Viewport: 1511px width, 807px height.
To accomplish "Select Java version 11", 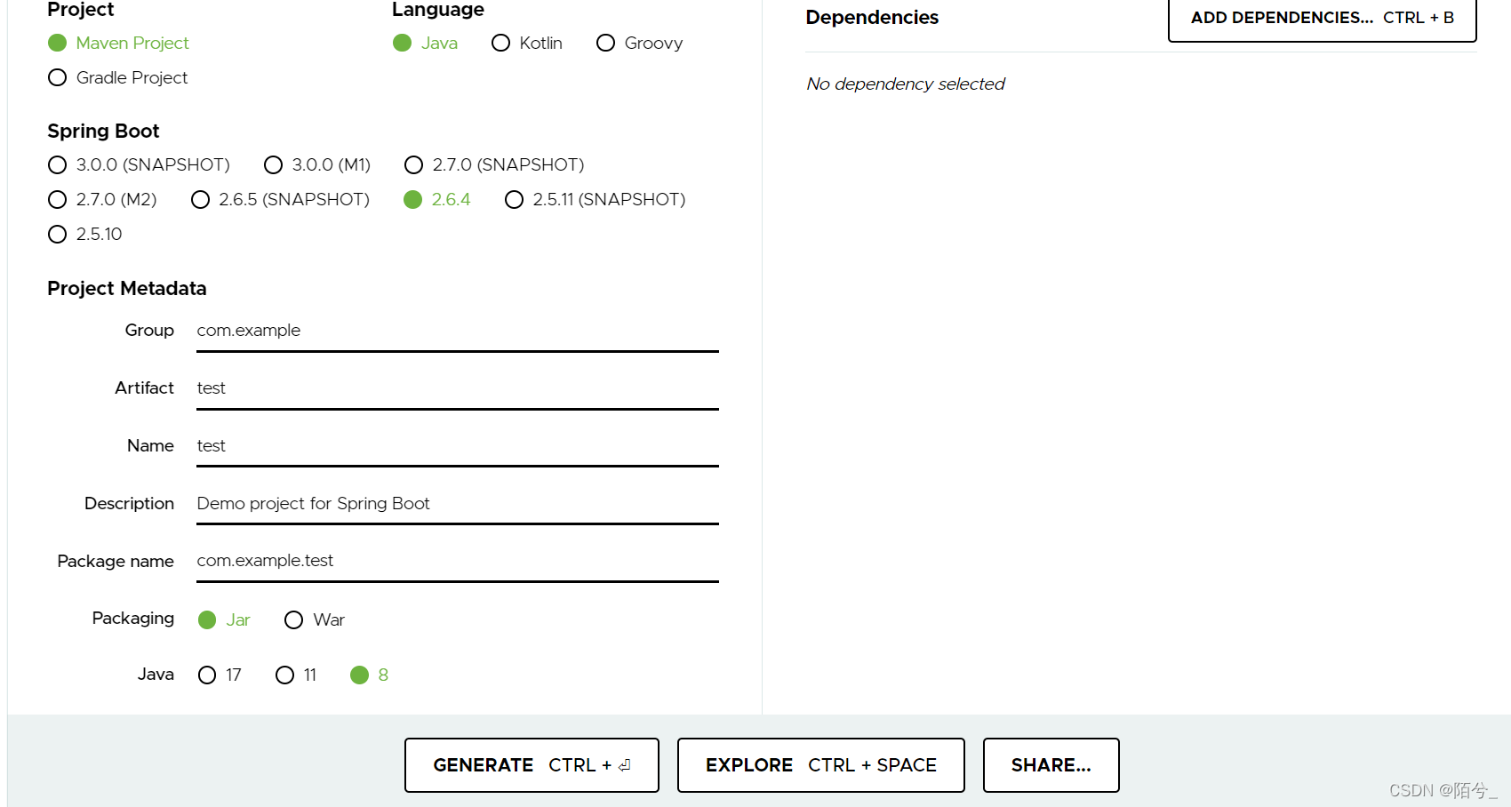I will tap(296, 675).
